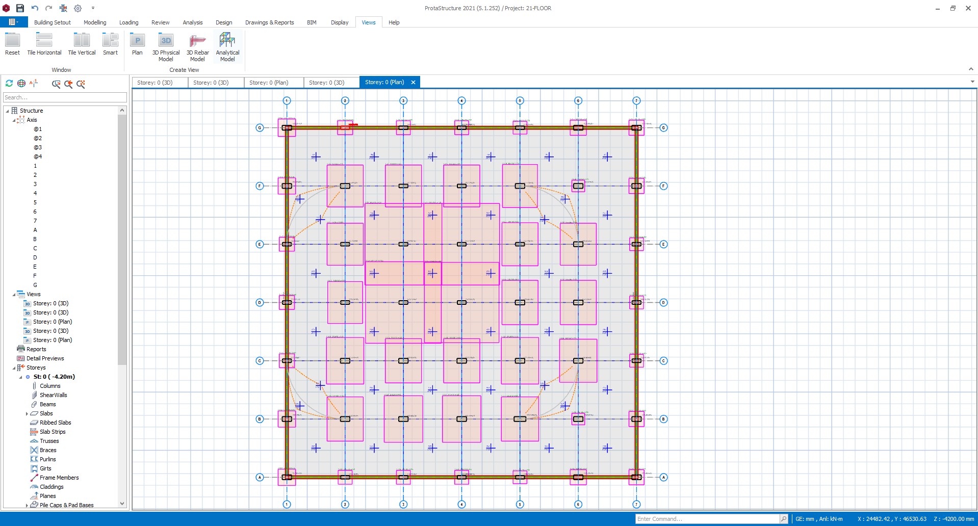Click the axis label icon in structure panel
The width and height of the screenshot is (978, 526).
click(34, 83)
